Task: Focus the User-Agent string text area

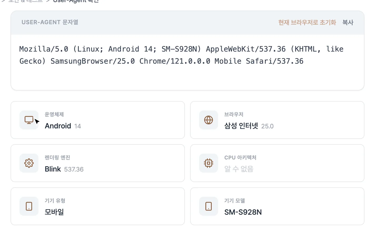Action: (187, 62)
